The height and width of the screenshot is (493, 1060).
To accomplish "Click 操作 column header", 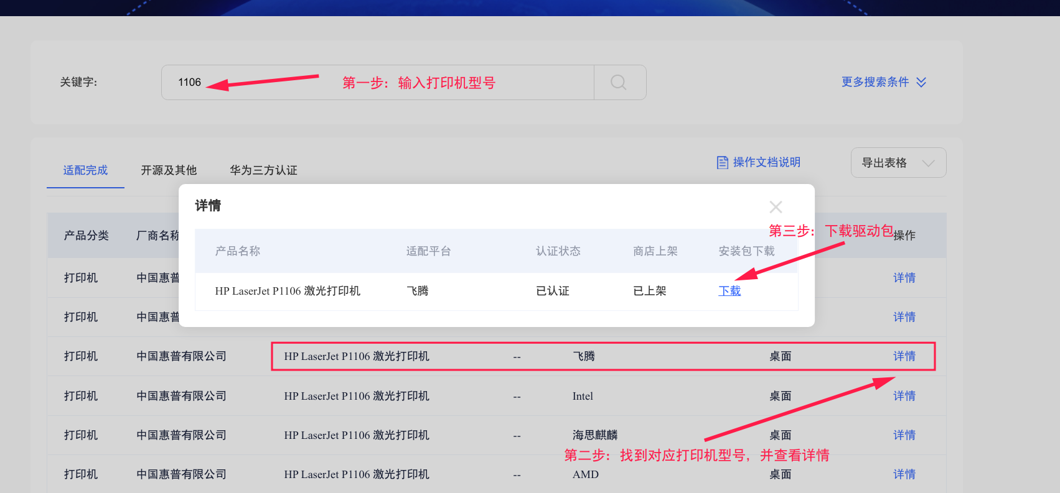I will [x=904, y=236].
